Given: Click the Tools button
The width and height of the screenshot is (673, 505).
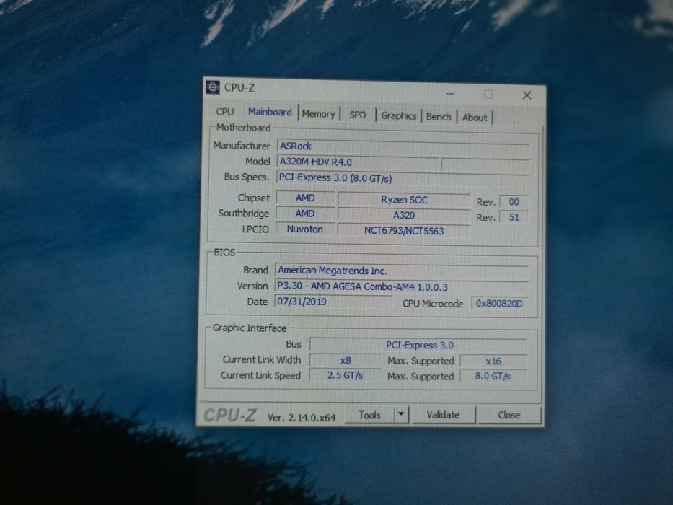Looking at the screenshot, I should click(x=369, y=416).
